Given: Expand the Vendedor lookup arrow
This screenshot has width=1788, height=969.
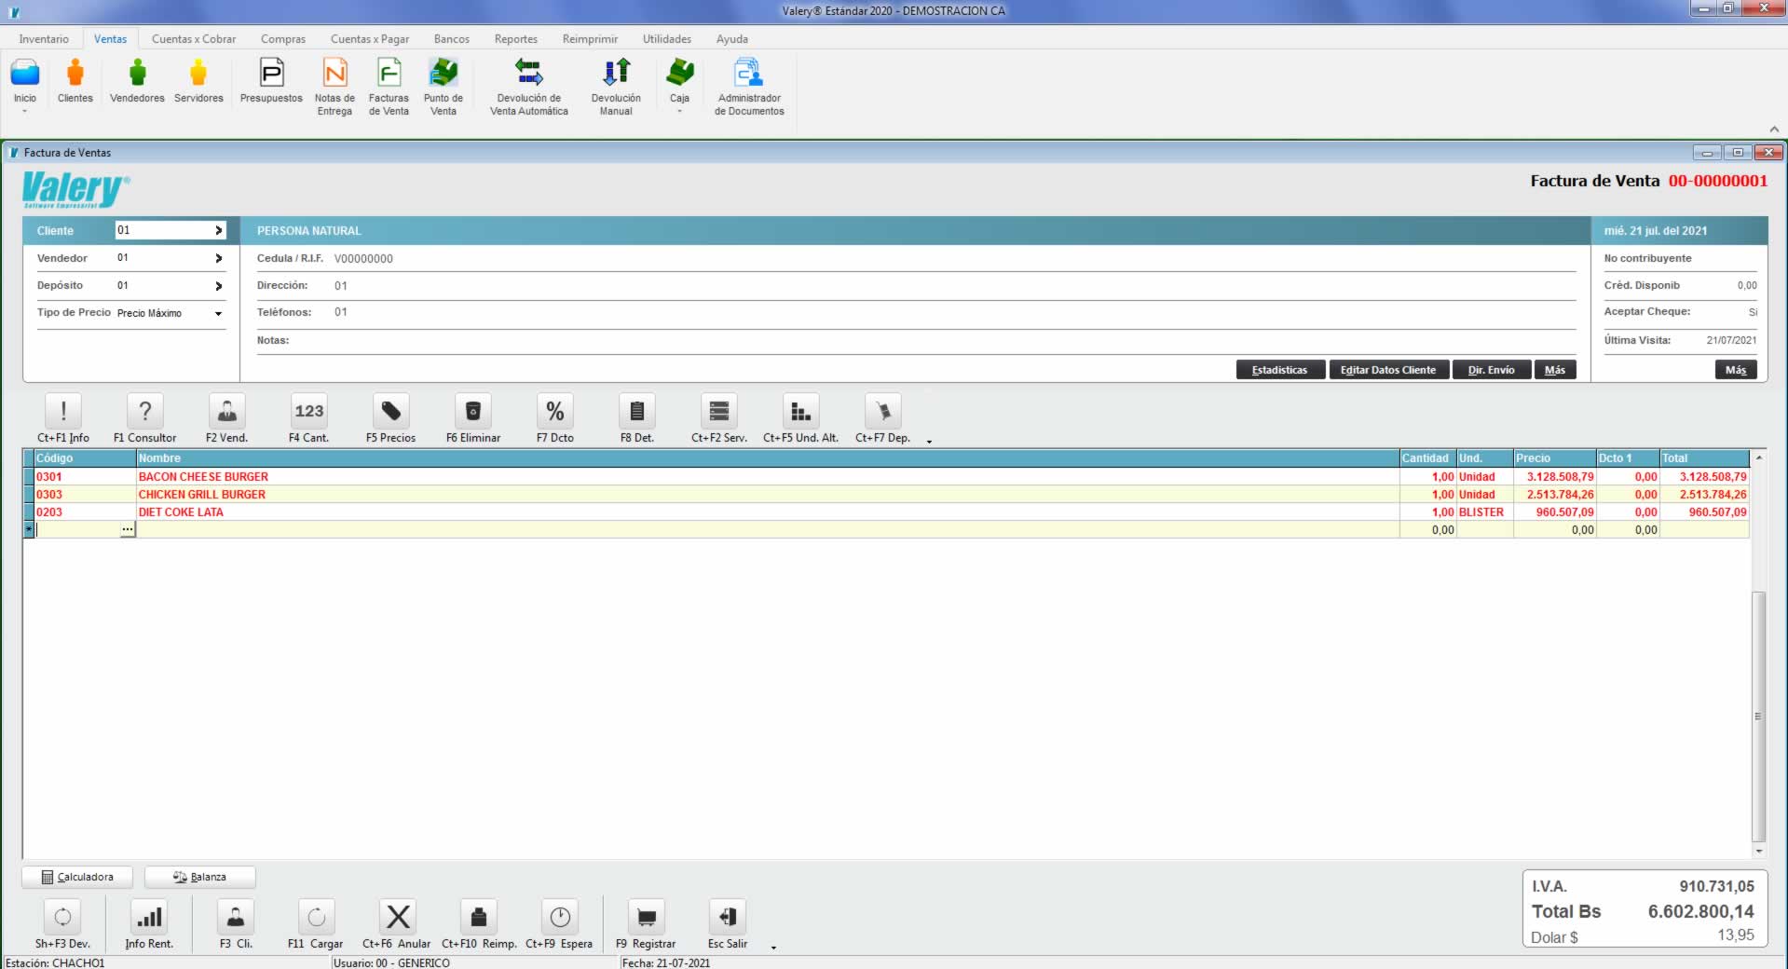Looking at the screenshot, I should pyautogui.click(x=219, y=258).
